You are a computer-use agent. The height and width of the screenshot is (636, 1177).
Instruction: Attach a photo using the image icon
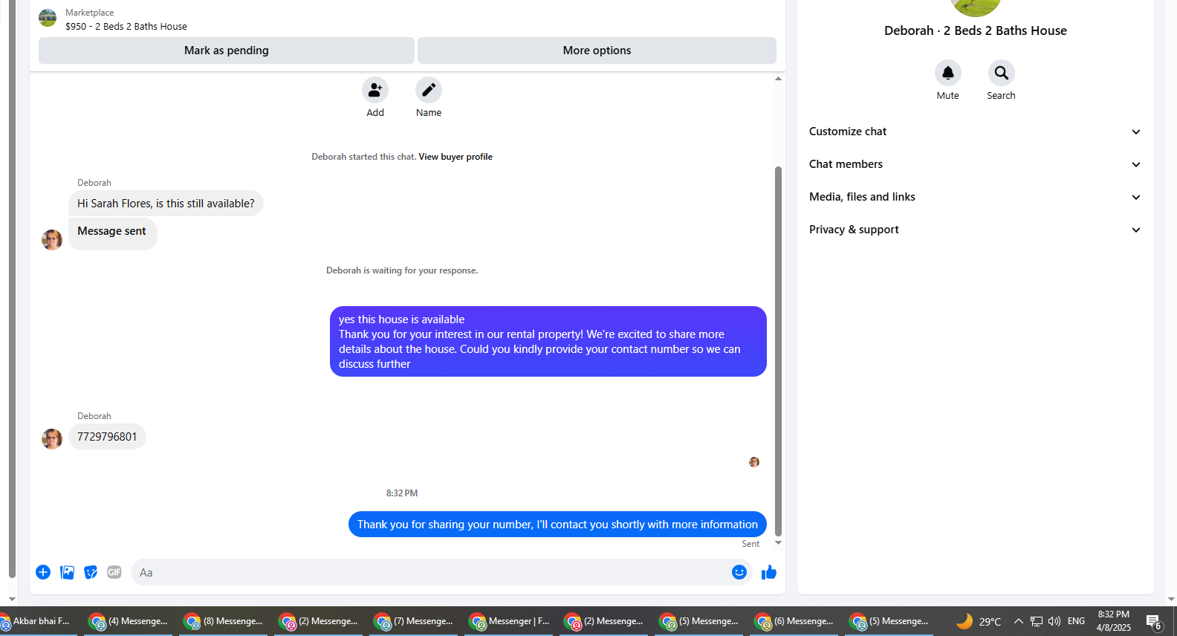[67, 572]
